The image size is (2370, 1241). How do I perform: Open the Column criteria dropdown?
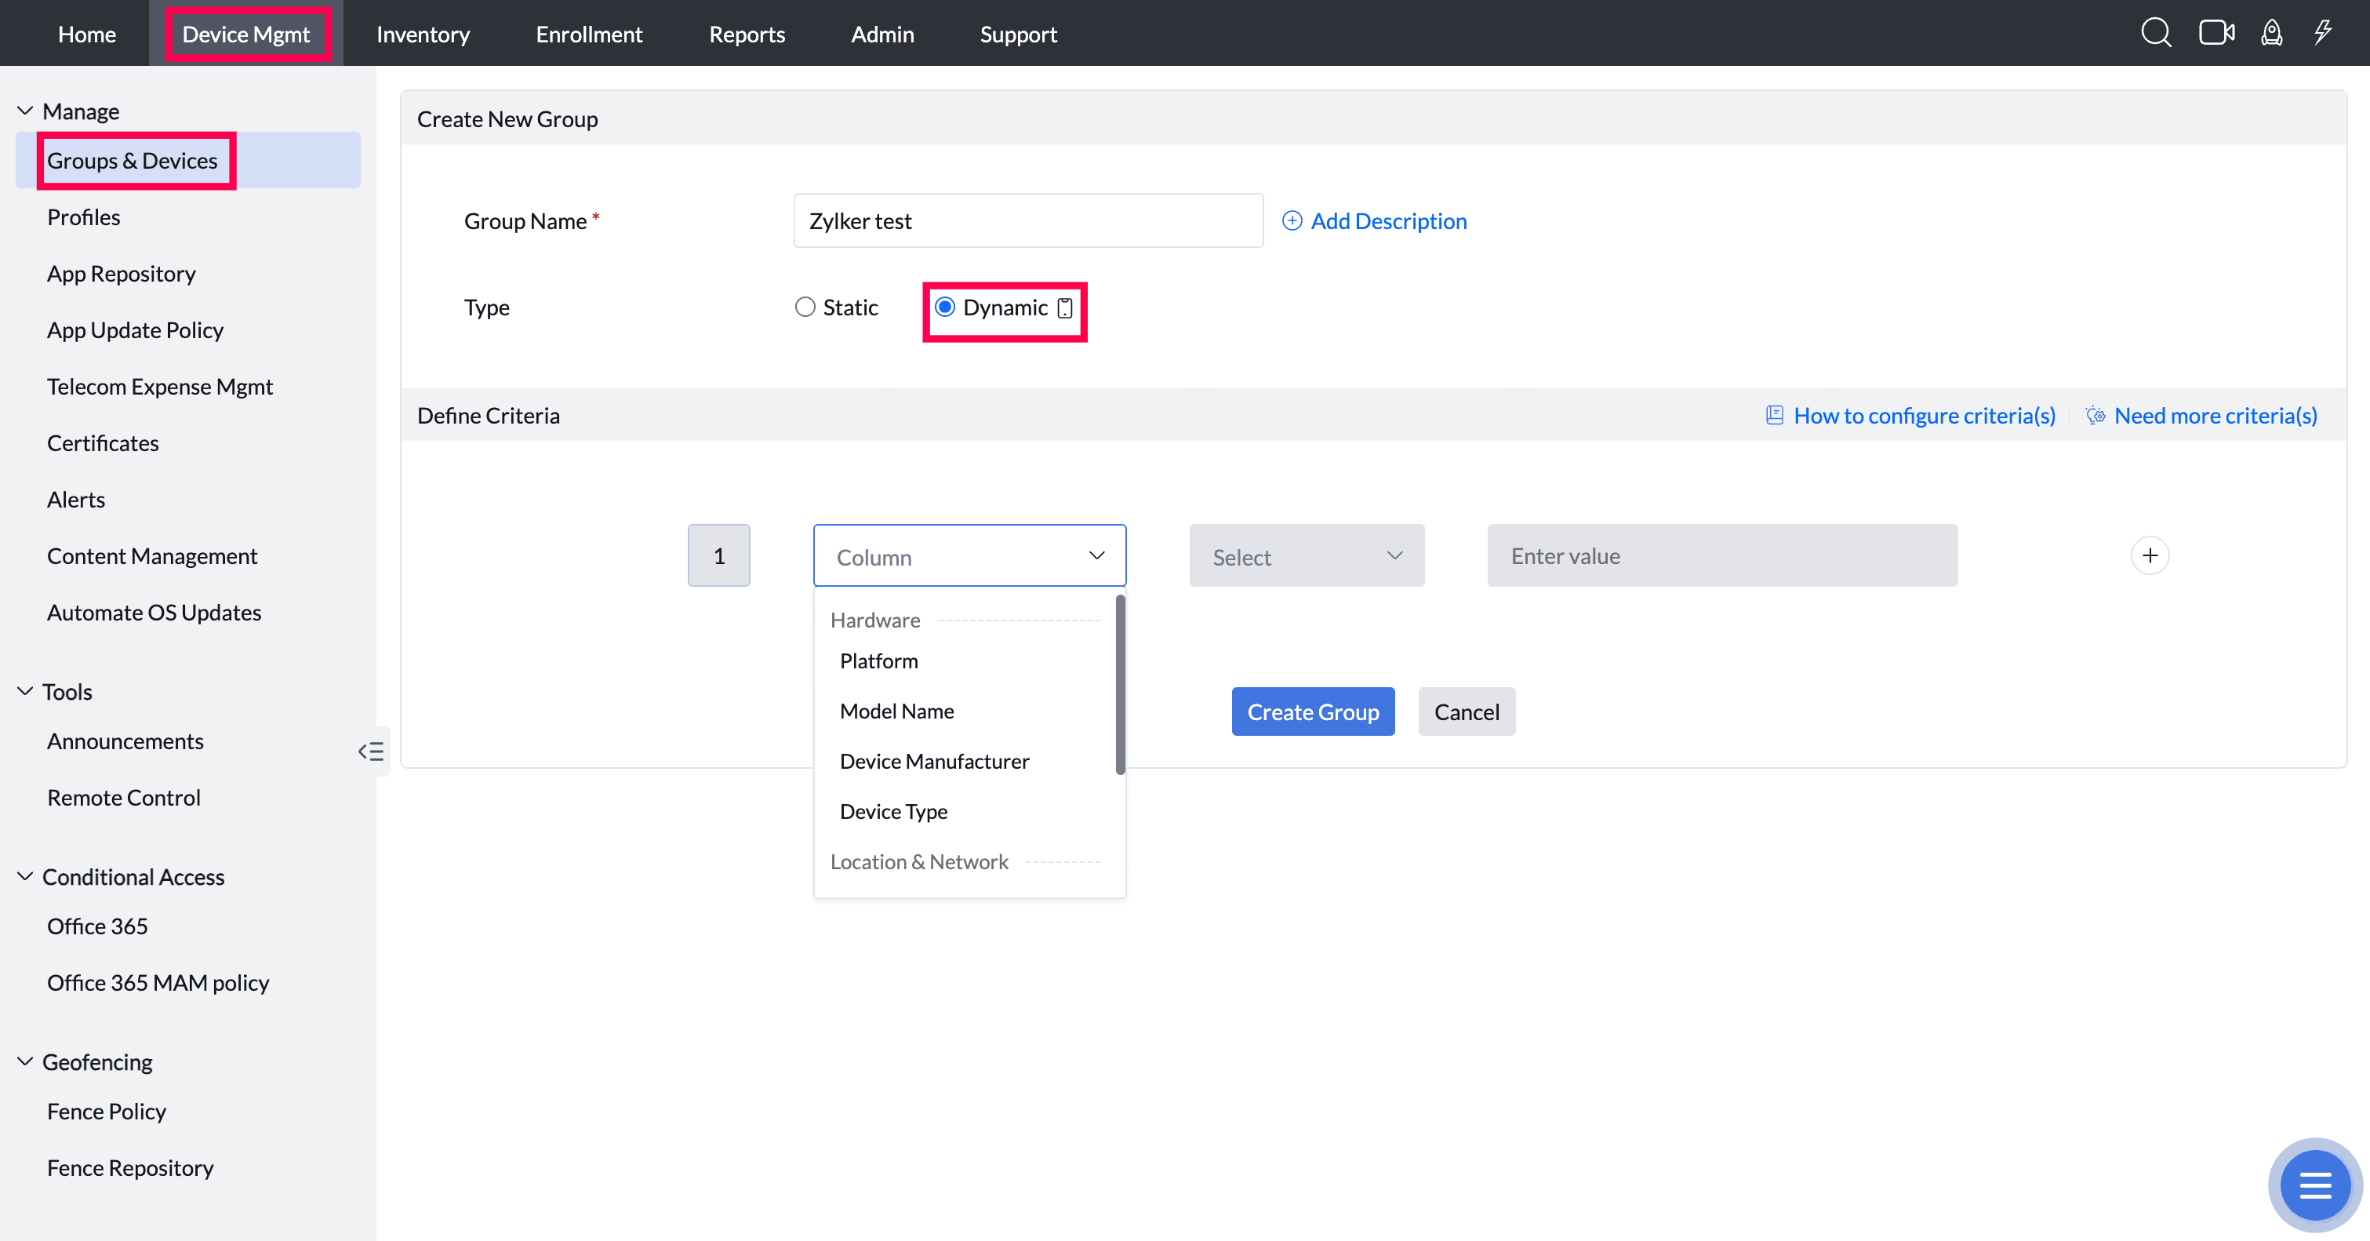(969, 555)
